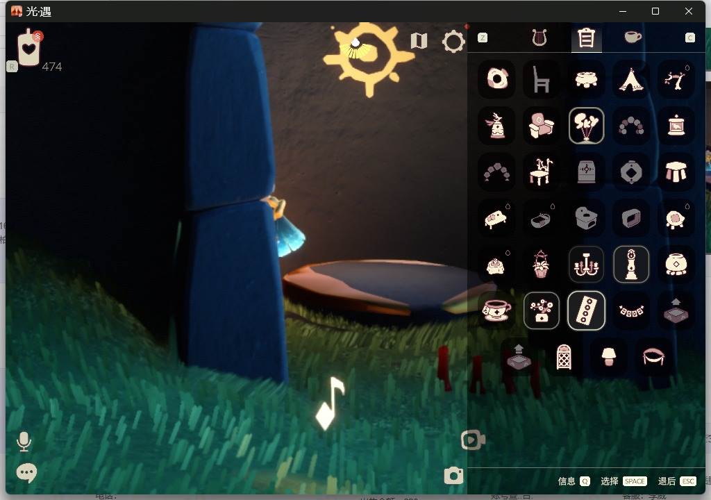This screenshot has height=500, width=711.
Task: Take a screenshot with camera icon
Action: [453, 476]
